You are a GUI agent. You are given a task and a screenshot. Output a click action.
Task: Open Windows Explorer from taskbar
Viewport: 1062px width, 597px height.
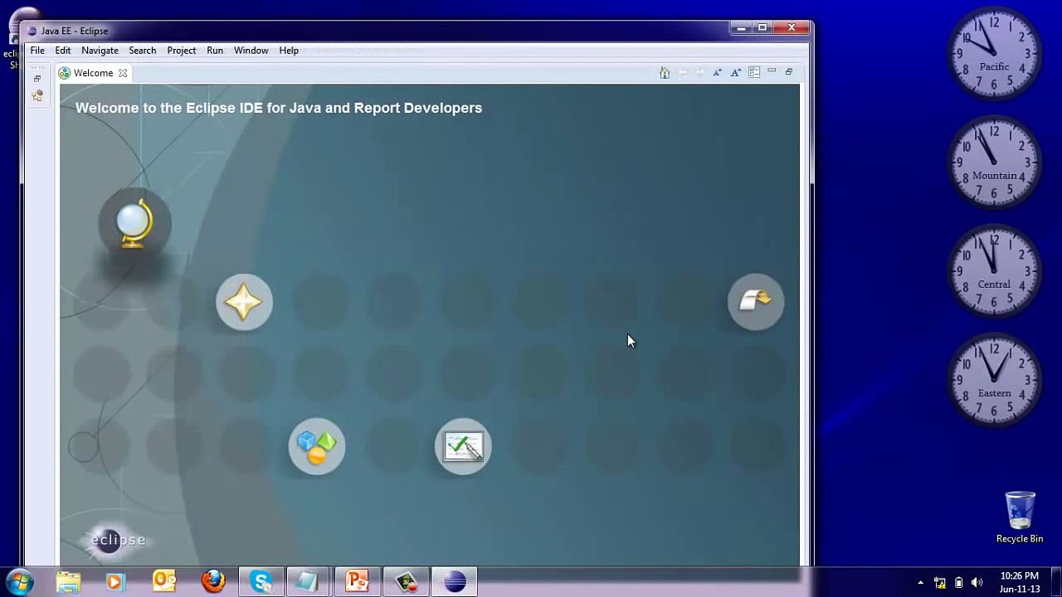(x=68, y=581)
